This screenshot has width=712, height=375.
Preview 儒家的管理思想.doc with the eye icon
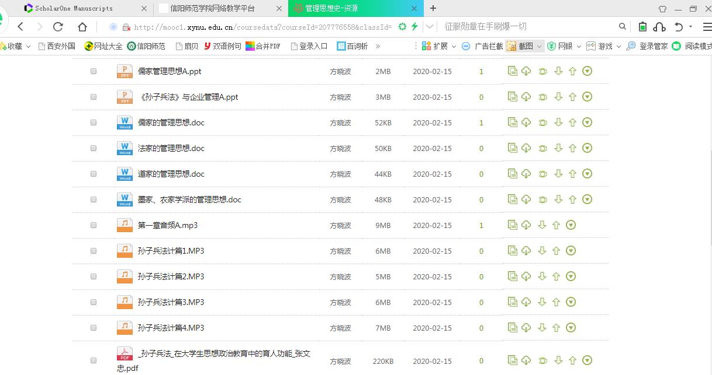[x=542, y=122]
